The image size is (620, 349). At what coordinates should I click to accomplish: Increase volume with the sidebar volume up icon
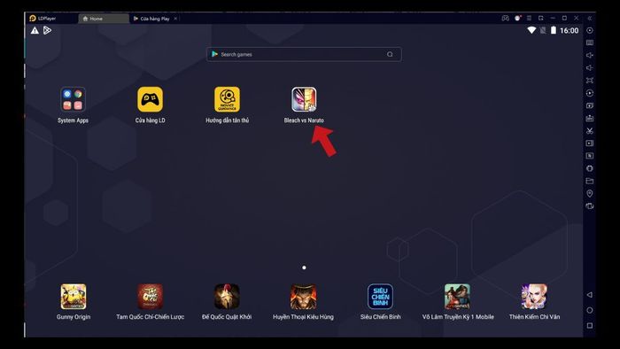point(590,55)
